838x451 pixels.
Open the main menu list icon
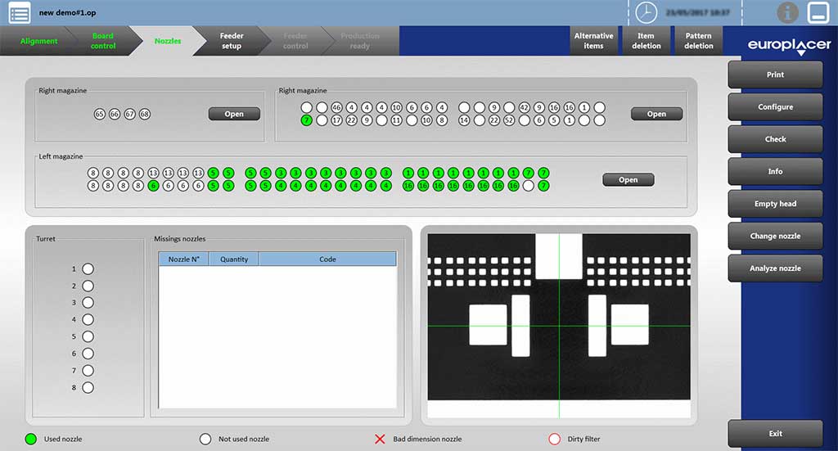click(x=20, y=12)
